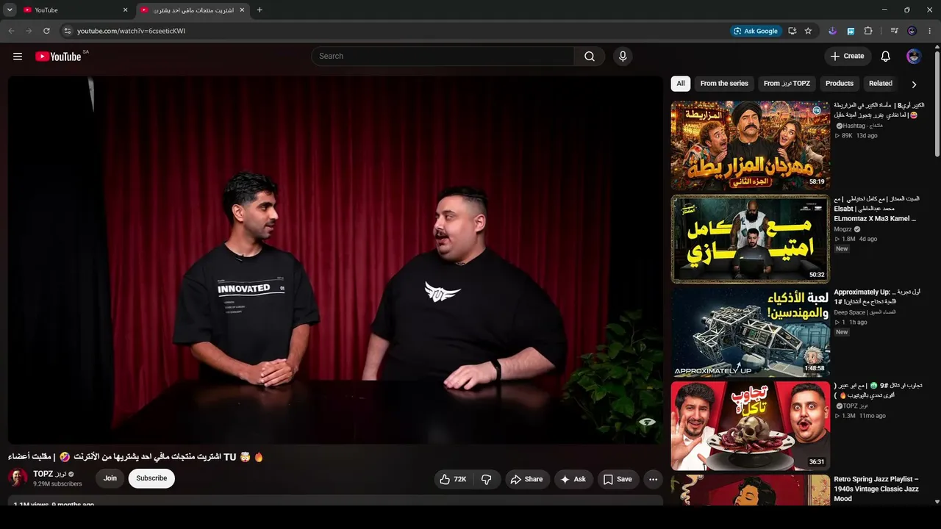
Task: Open the Approximately Up 1:48:58 thumbnail
Action: coord(750,332)
